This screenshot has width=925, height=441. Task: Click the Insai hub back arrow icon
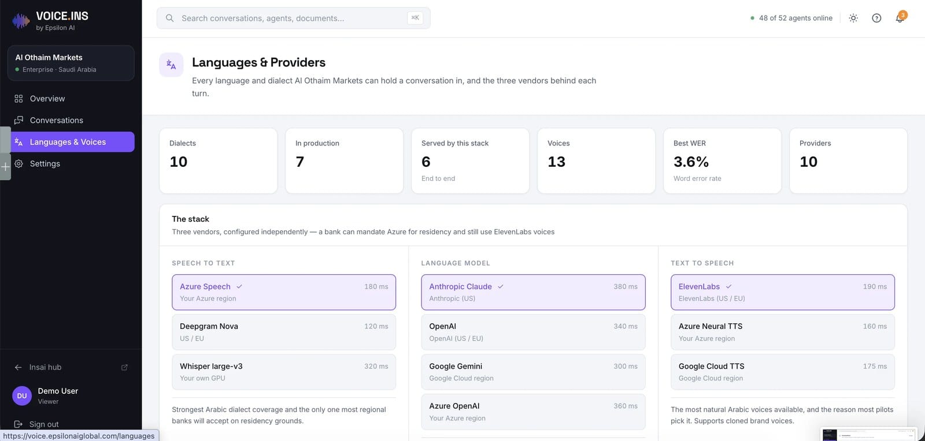18,367
